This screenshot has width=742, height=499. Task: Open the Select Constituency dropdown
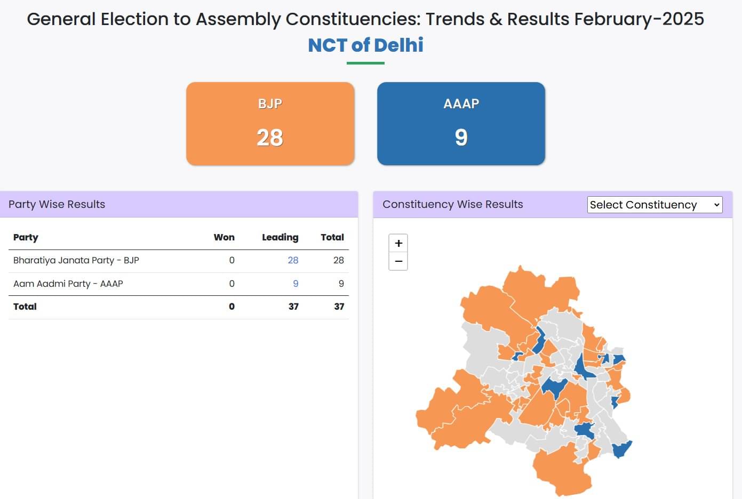655,205
